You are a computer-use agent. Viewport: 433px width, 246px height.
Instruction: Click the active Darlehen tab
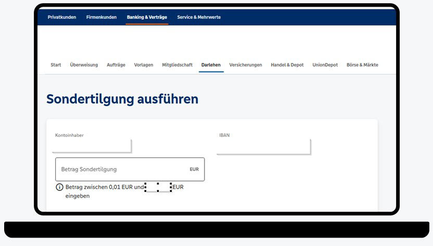[x=211, y=65]
